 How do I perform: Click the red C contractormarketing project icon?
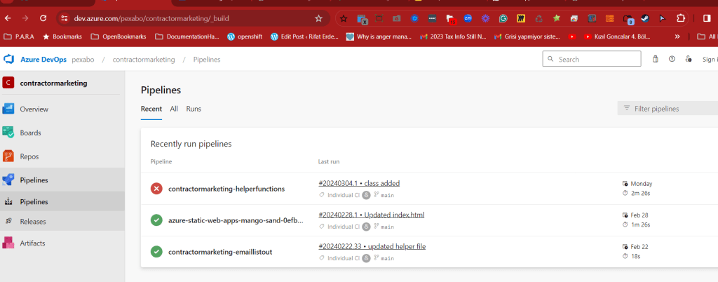pyautogui.click(x=8, y=83)
